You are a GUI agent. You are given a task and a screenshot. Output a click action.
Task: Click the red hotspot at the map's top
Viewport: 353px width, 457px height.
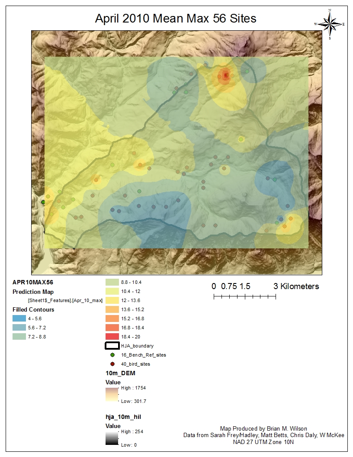pyautogui.click(x=226, y=75)
